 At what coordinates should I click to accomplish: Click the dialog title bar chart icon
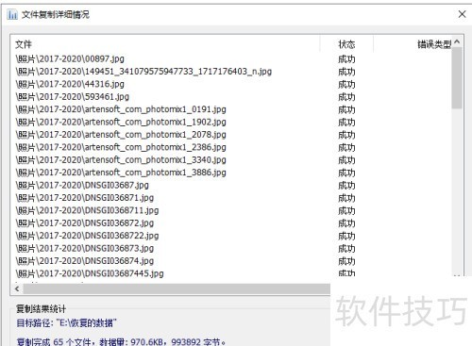(x=12, y=14)
